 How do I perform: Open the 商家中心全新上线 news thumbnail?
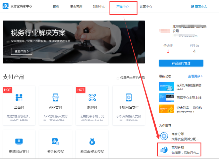[x=166, y=98]
